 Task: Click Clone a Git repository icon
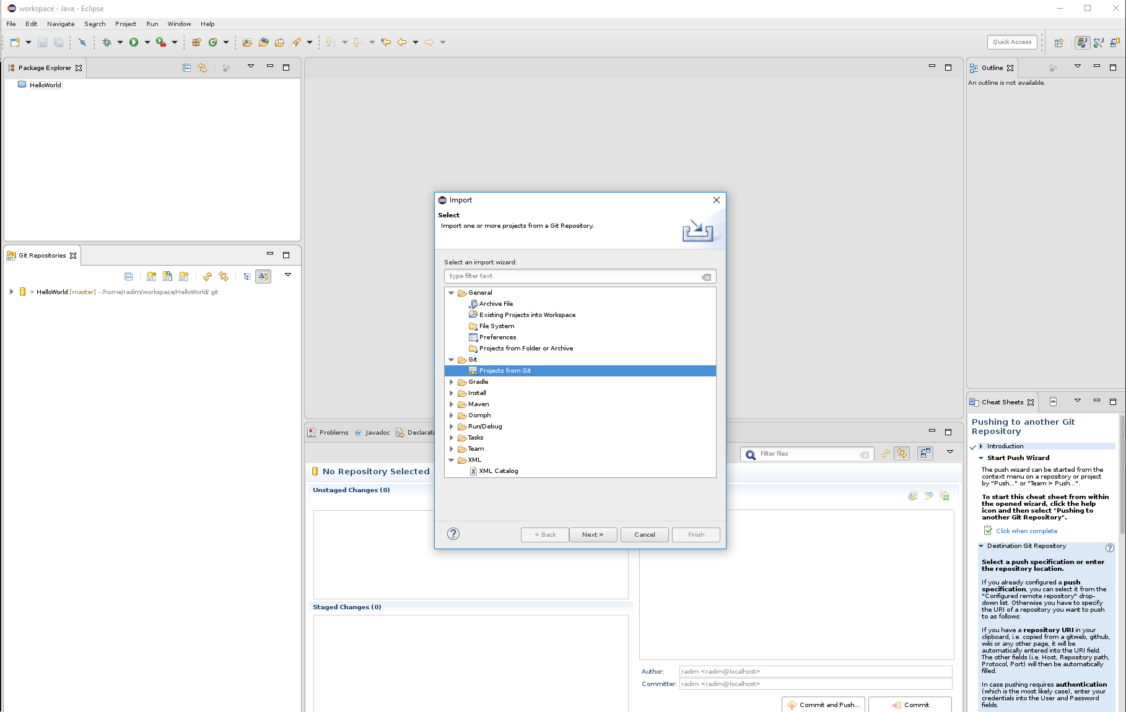pos(167,276)
